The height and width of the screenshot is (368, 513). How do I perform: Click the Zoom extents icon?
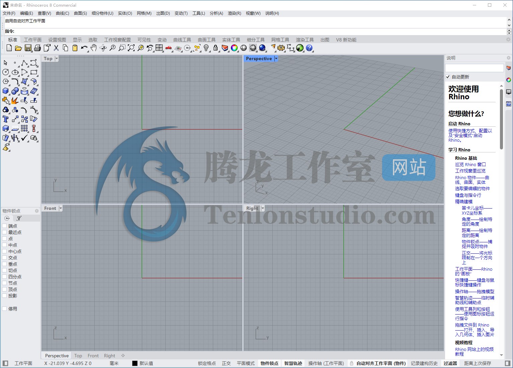[131, 48]
